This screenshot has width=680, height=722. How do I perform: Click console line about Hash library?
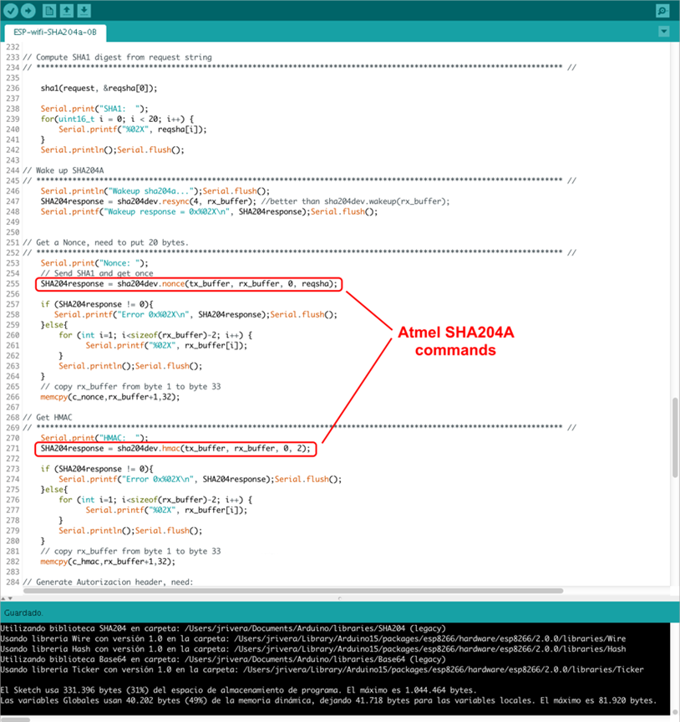point(313,648)
